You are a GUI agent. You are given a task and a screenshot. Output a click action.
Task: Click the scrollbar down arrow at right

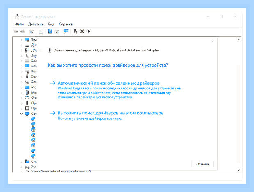point(238,170)
